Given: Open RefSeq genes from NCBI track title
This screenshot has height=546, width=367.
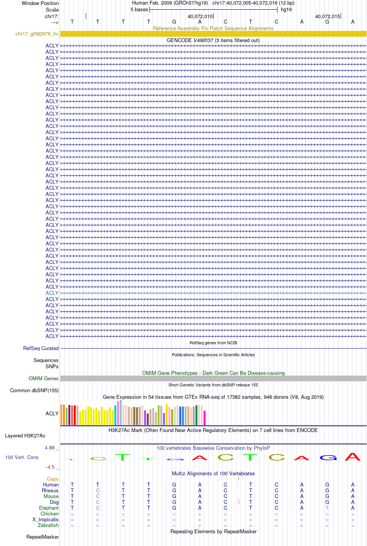Looking at the screenshot, I should tap(213, 343).
